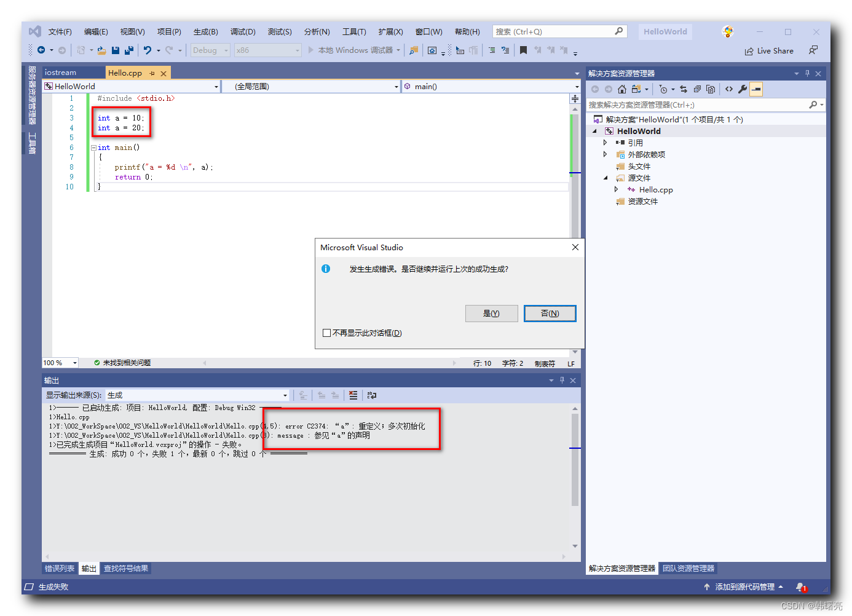The height and width of the screenshot is (616, 852).
Task: Start the 本地 Windows 调试器 run button
Action: coord(355,50)
